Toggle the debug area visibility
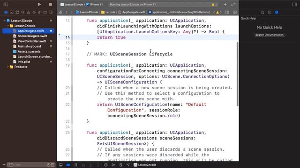 tap(60, 165)
